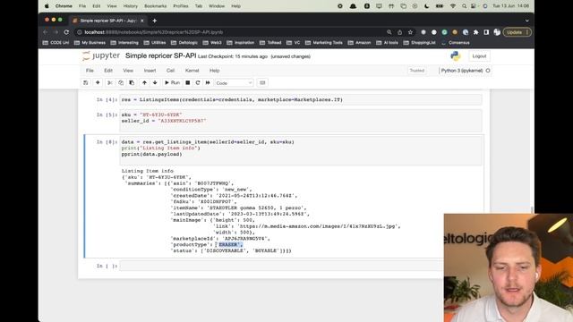Save and checkpoint the notebook
Screen dimensions: 573x322
click(86, 83)
